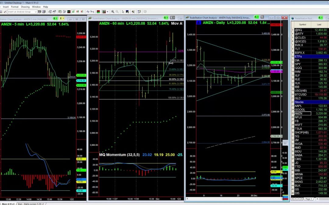Select the candlestick chart style icon
The height and width of the screenshot is (205, 329).
coord(78,12)
